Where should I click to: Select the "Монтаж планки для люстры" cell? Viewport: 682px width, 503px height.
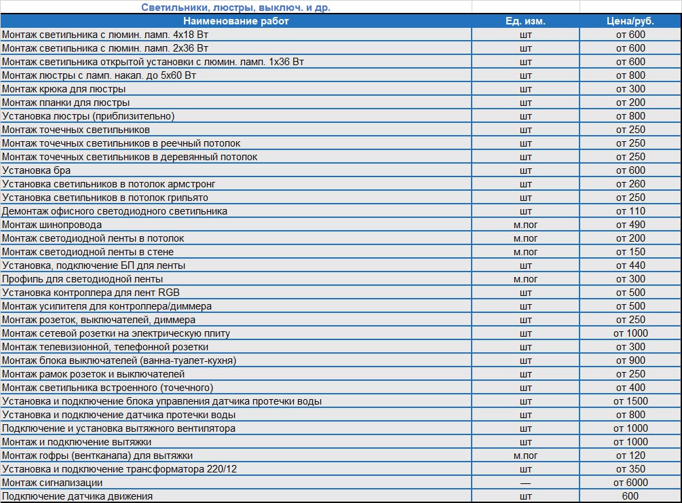click(x=66, y=103)
